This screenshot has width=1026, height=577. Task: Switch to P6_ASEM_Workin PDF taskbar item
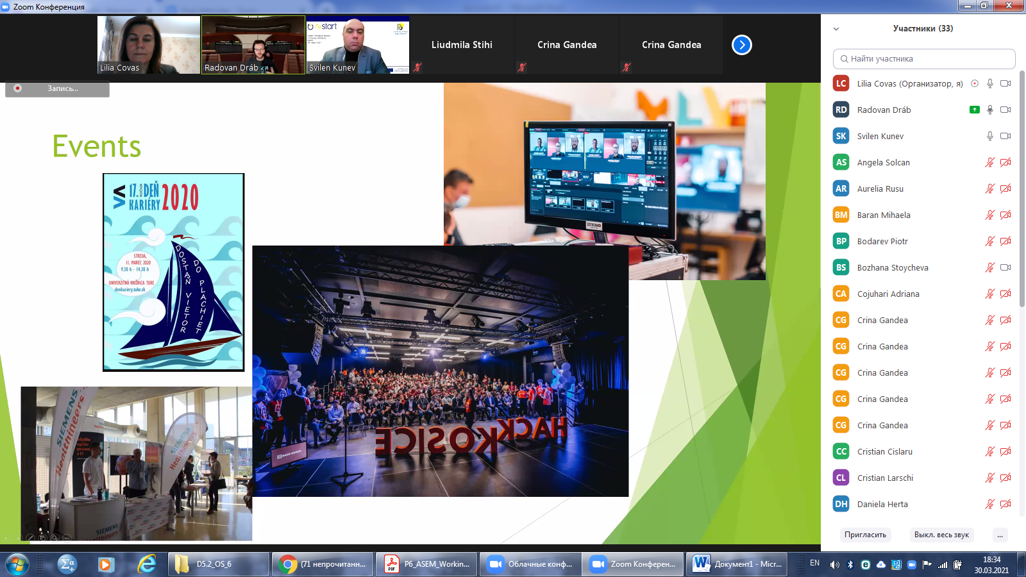(x=426, y=564)
